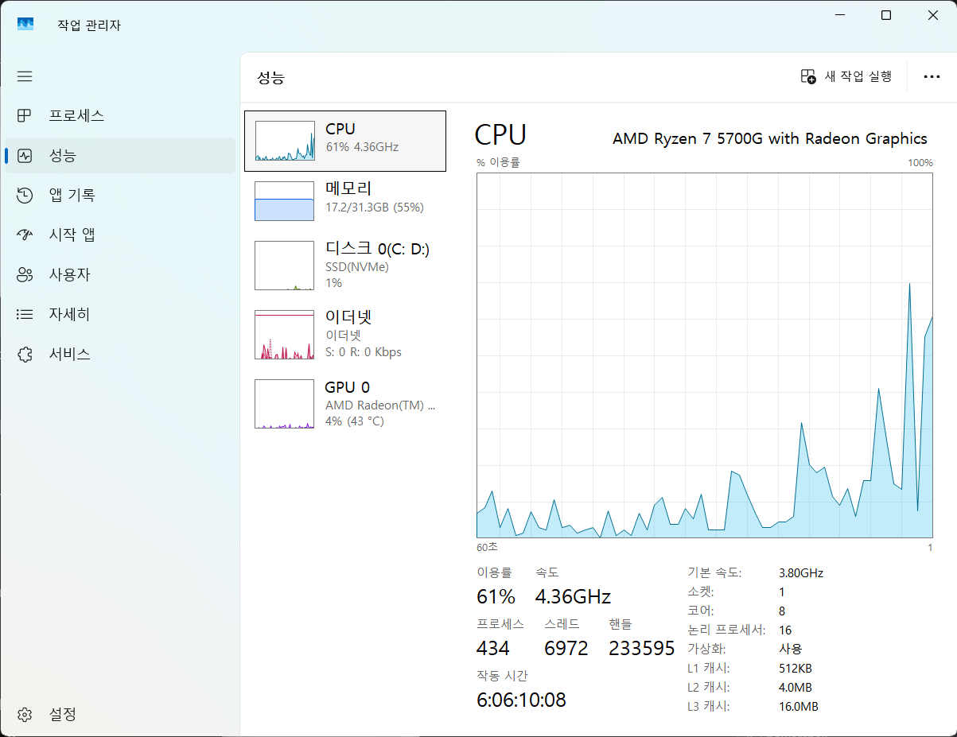Select 디스크 0(C: D:) disk item
The height and width of the screenshot is (737, 957).
pos(345,266)
